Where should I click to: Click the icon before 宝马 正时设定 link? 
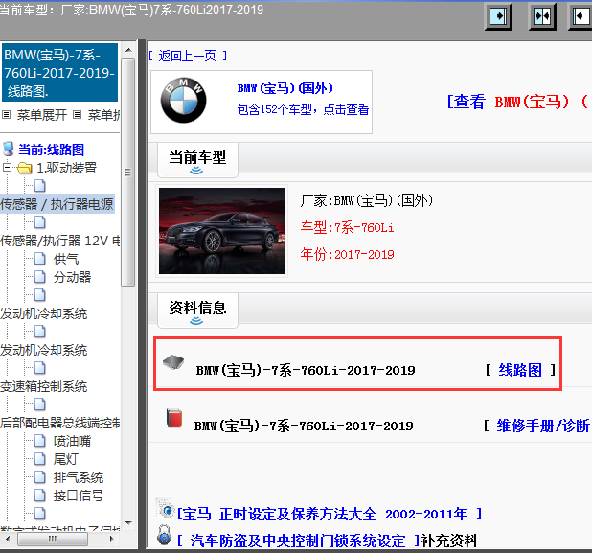(165, 508)
